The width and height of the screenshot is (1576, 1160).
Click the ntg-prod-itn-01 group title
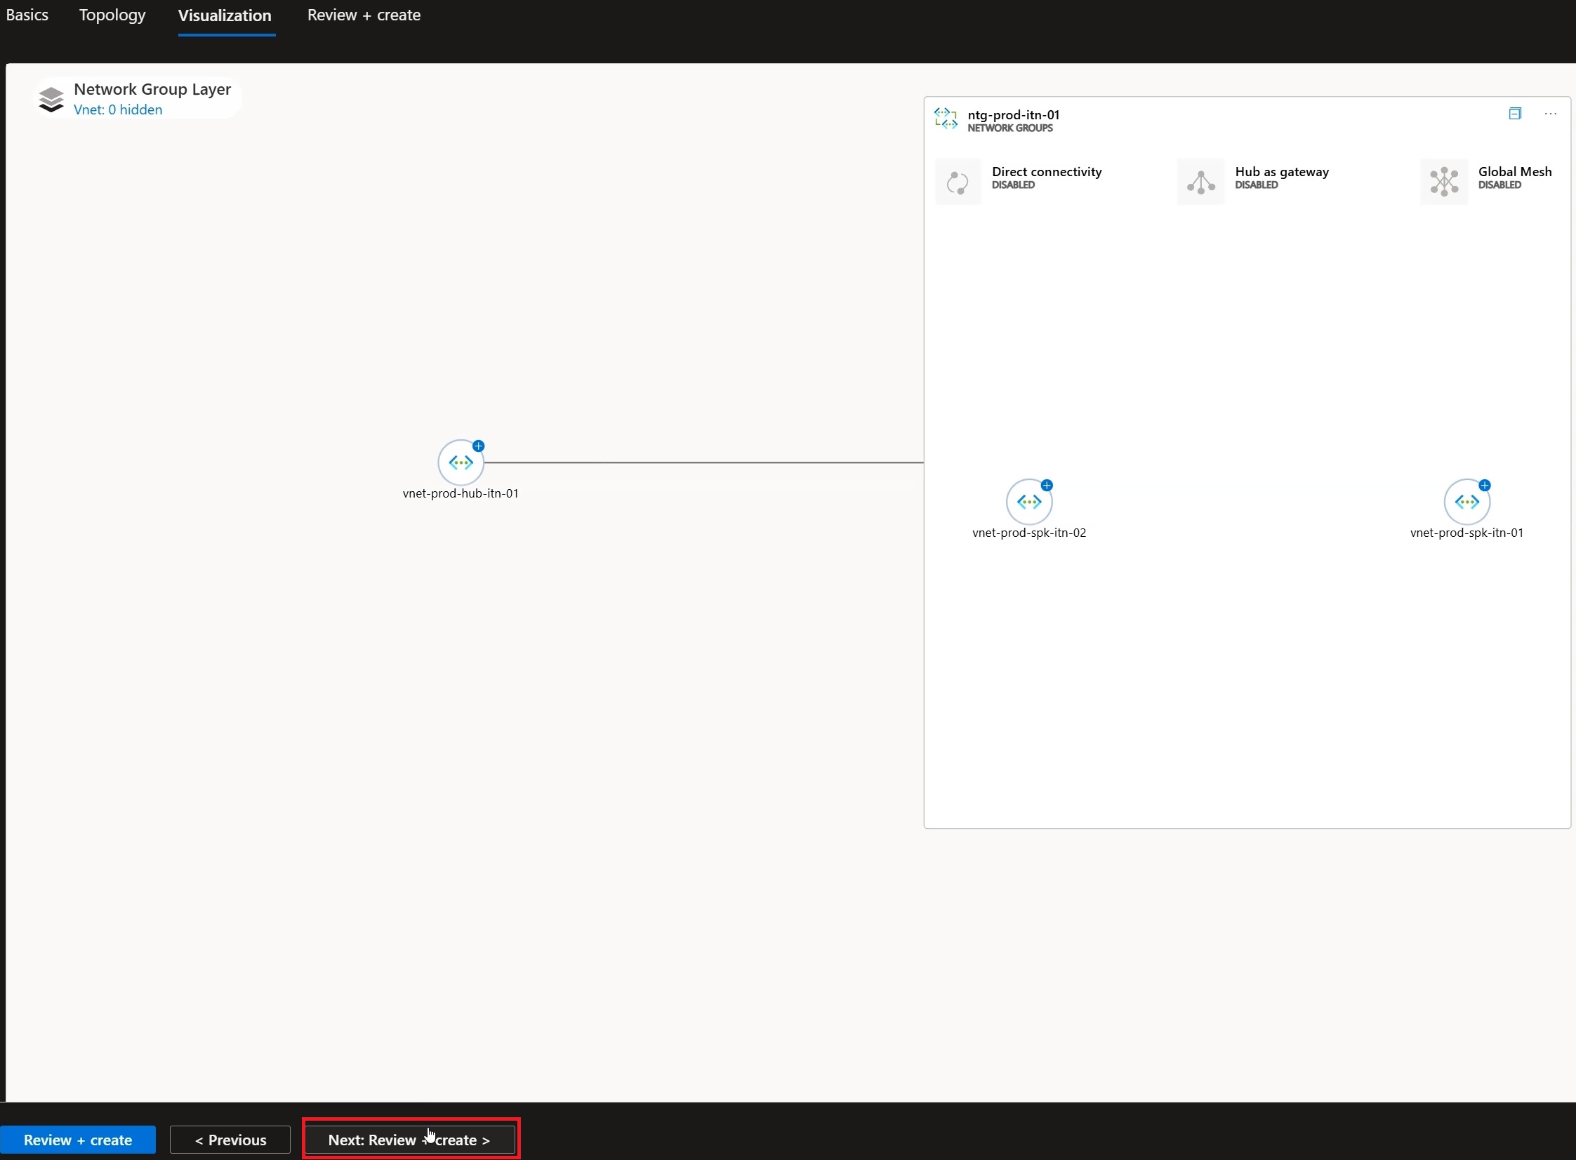1014,114
